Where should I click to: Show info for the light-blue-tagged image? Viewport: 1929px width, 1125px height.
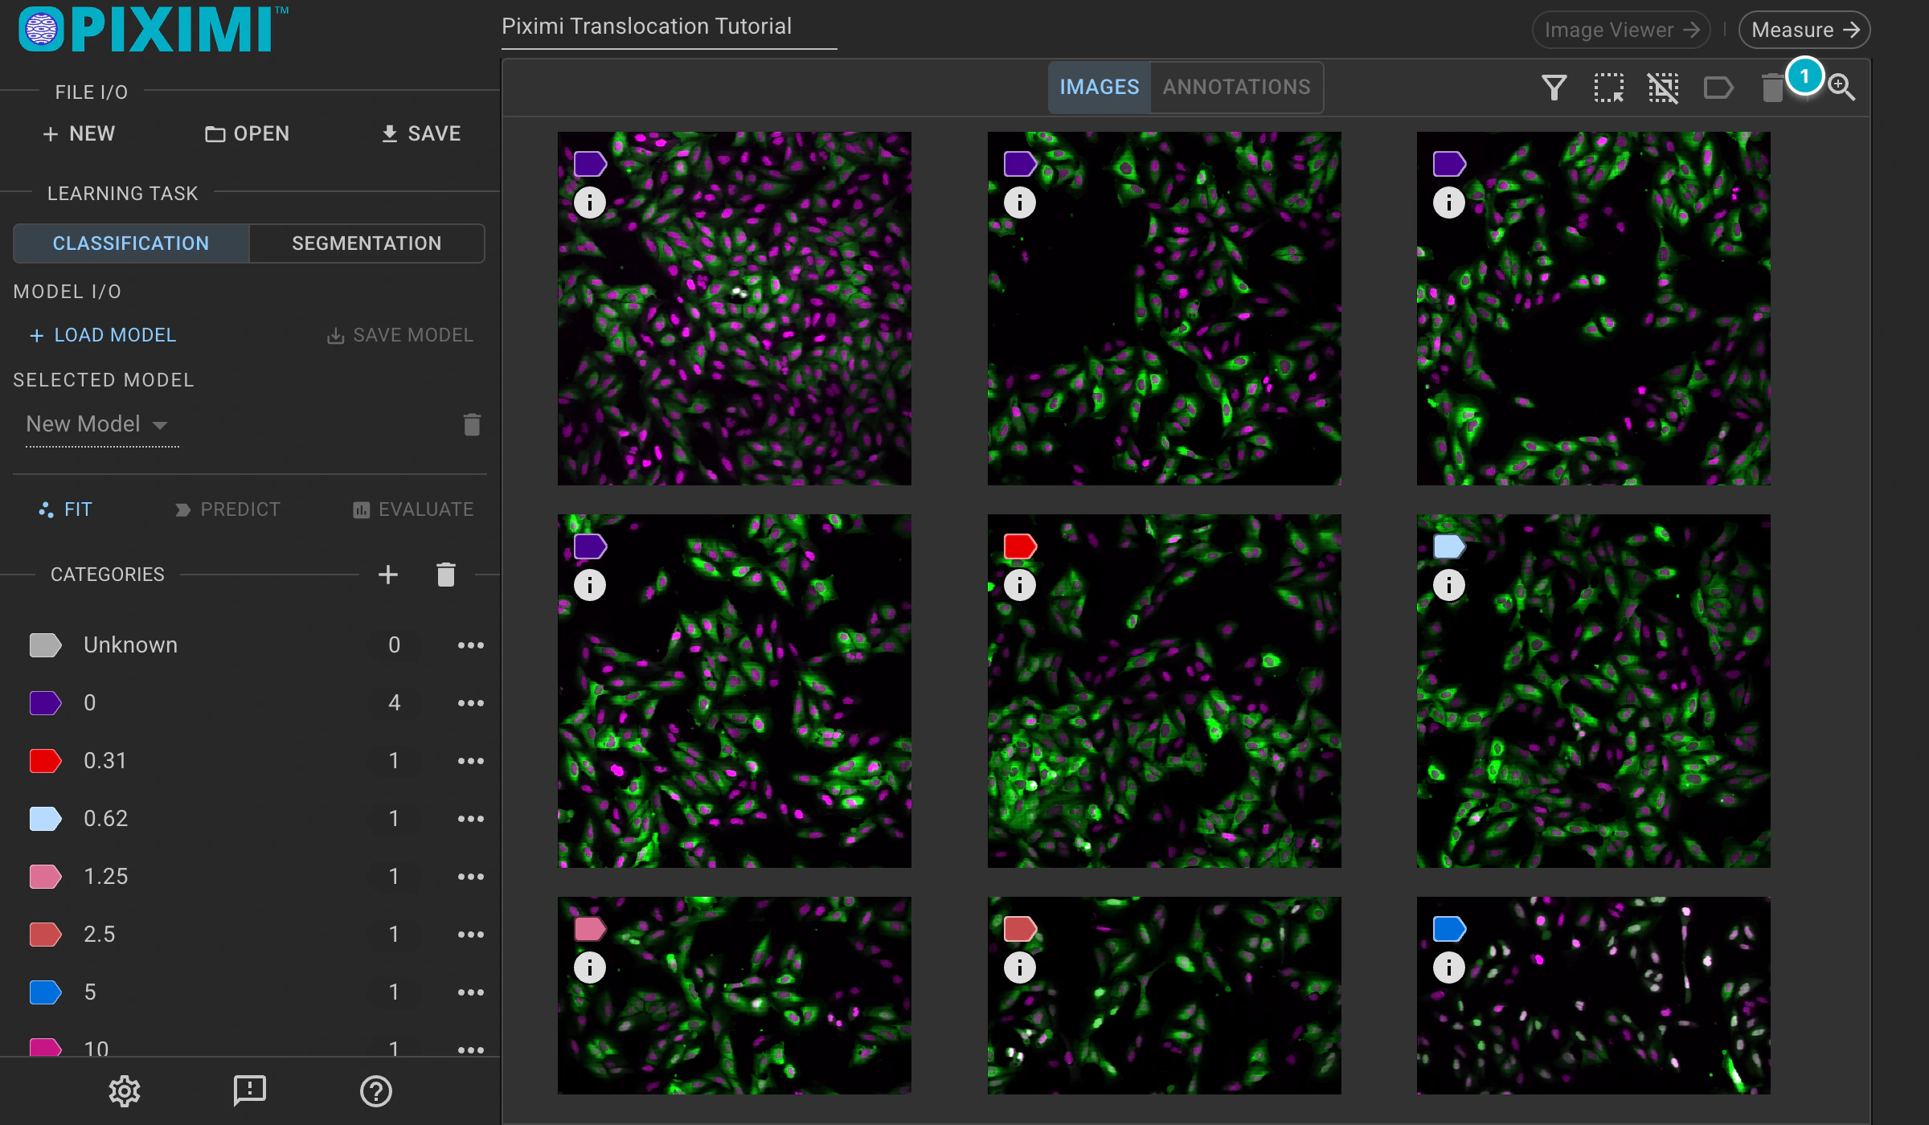pos(1449,585)
